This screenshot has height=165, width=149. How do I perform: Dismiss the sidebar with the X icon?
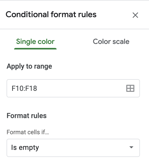coord(135,15)
